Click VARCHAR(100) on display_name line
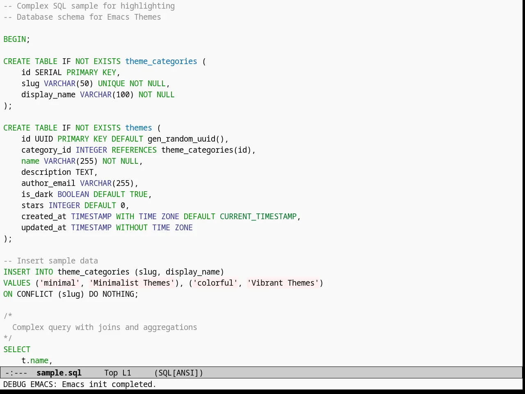525x394 pixels. click(107, 94)
